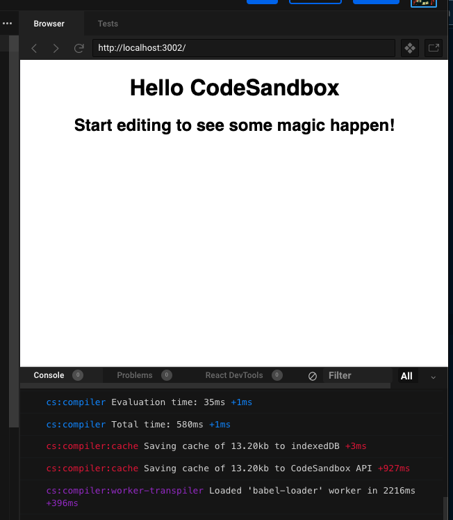This screenshot has width=453, height=520.
Task: Open the All log level dropdown
Action: tap(407, 376)
